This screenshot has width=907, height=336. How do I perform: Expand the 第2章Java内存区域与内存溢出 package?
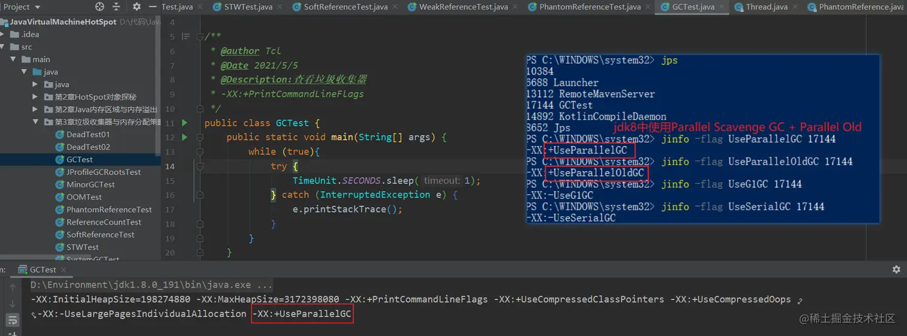[35, 110]
